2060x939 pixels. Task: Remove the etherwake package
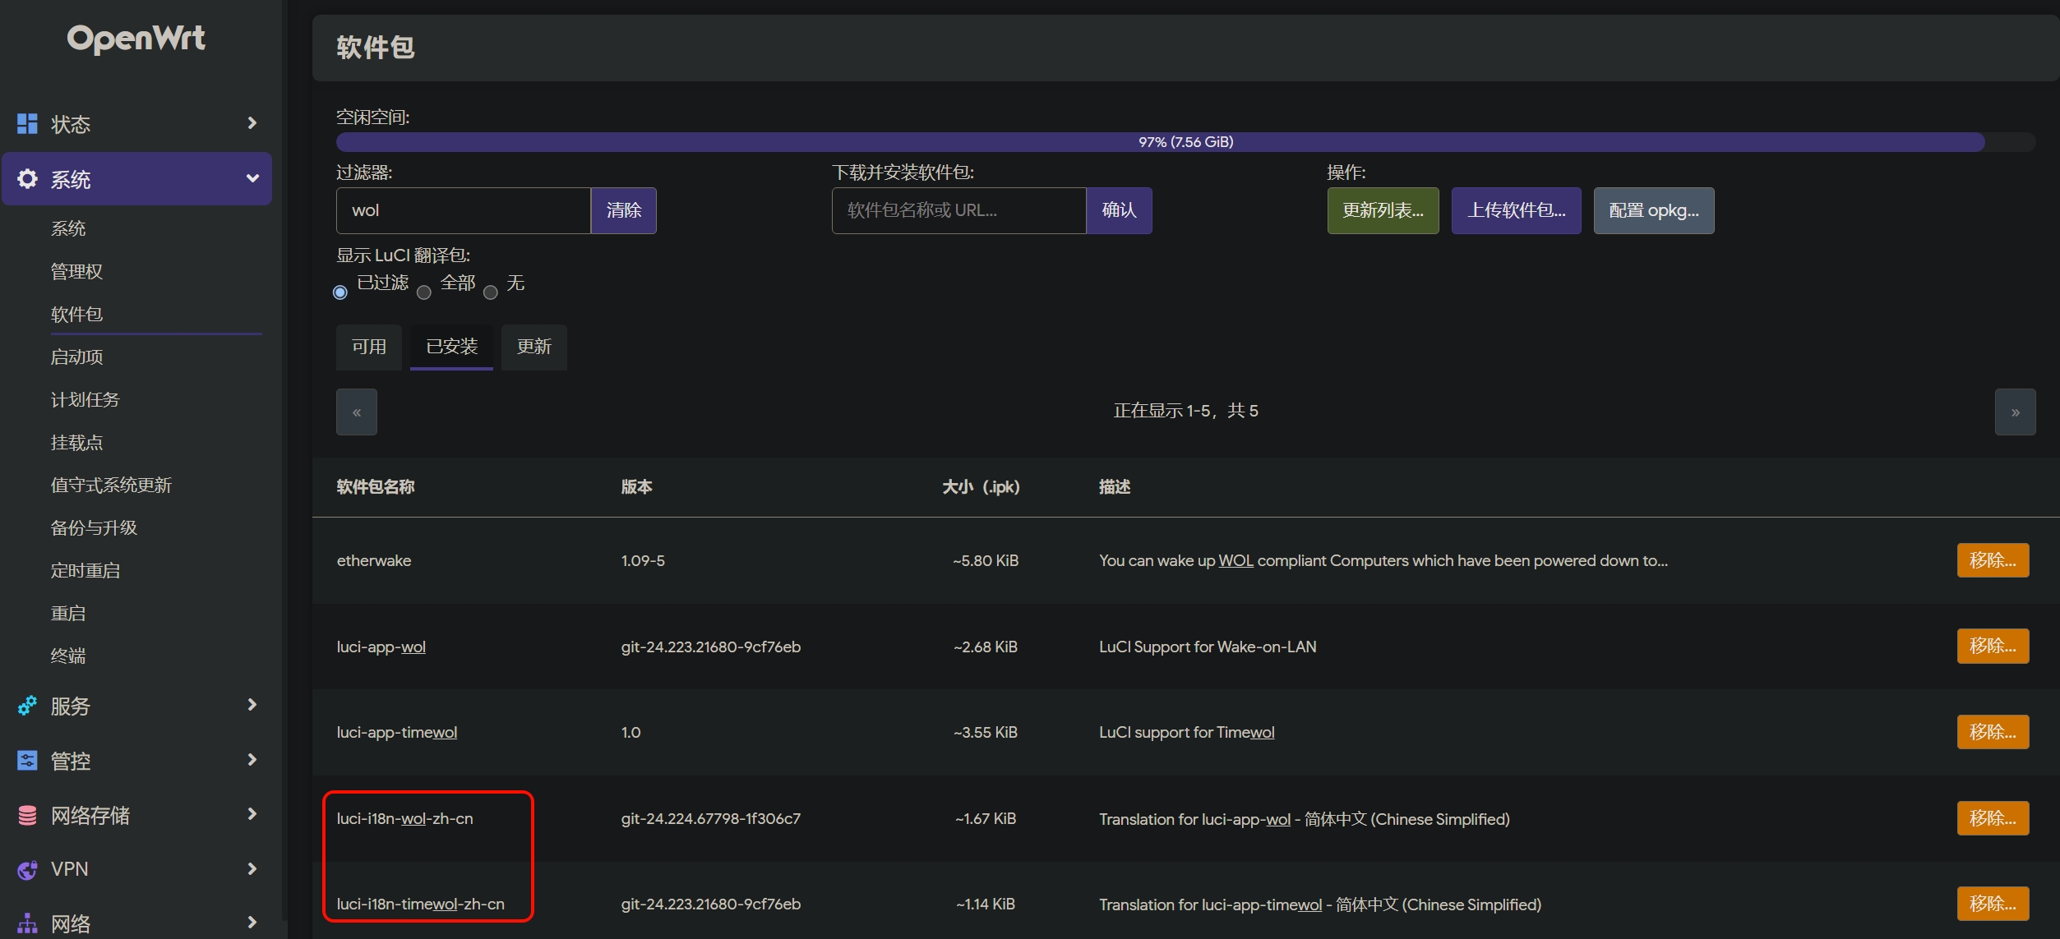click(1993, 560)
